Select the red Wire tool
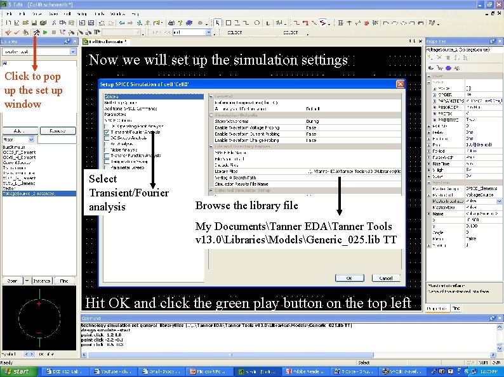 point(296,23)
